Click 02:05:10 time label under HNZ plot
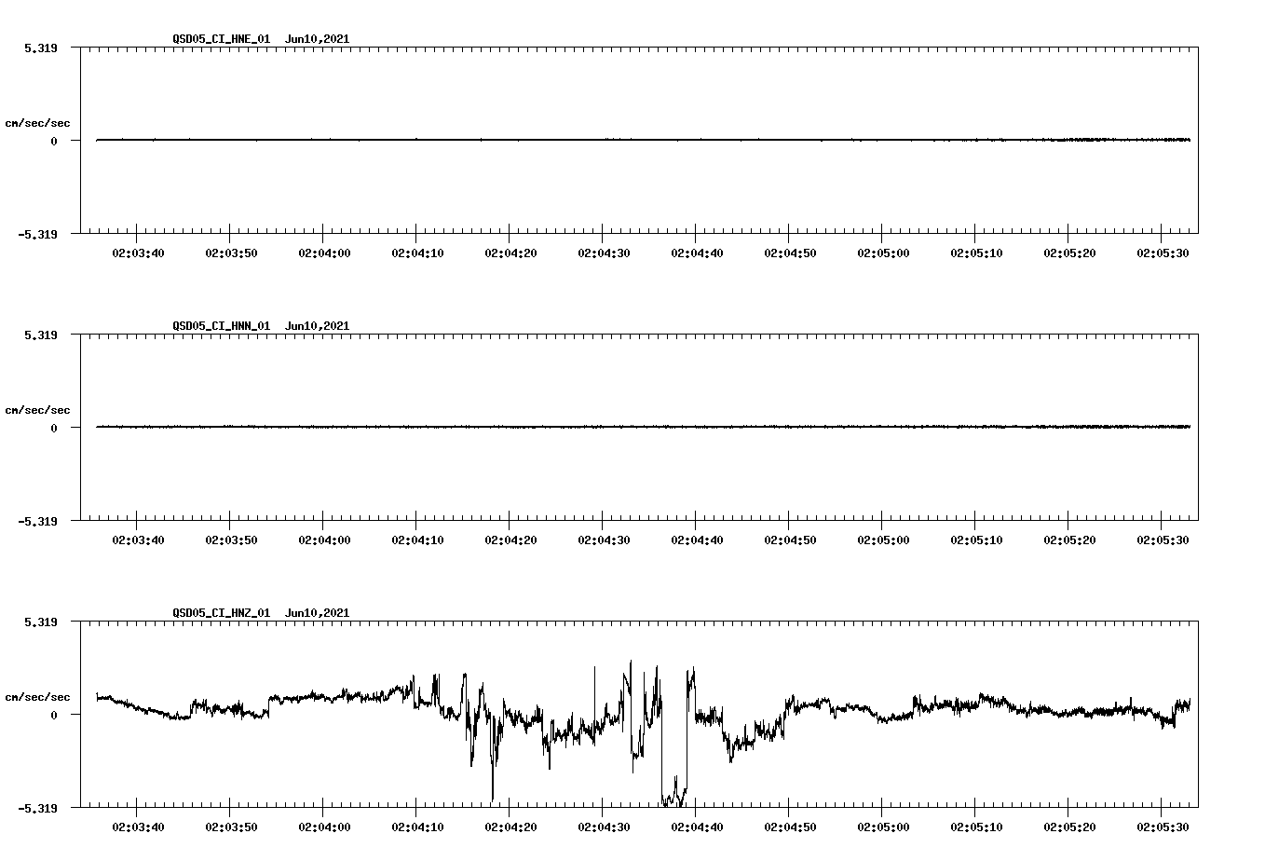Viewport: 1265px width, 861px height. coord(976,827)
